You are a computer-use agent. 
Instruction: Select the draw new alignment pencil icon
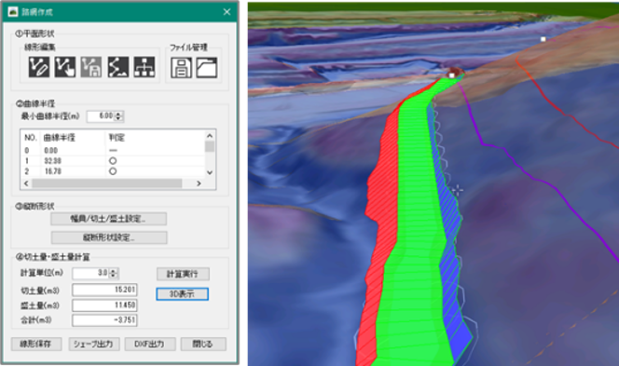coord(39,67)
